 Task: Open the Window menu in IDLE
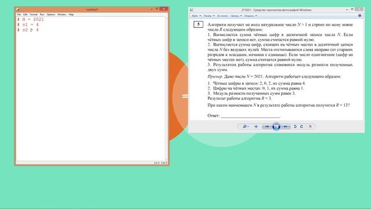pos(62,15)
